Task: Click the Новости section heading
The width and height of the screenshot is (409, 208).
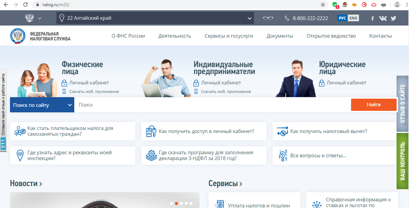Action: (x=26, y=183)
